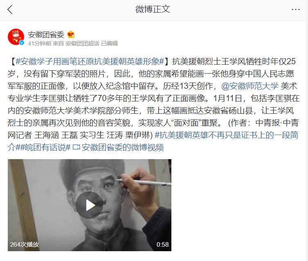Go back using the left chevron arrow
The height and width of the screenshot is (261, 308).
pyautogui.click(x=10, y=9)
